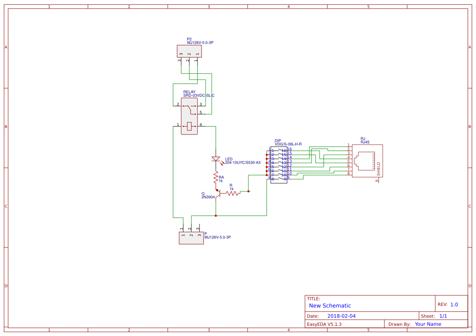The height and width of the screenshot is (336, 476).
Task: Click the REV 1.0 field
Action: 453,303
